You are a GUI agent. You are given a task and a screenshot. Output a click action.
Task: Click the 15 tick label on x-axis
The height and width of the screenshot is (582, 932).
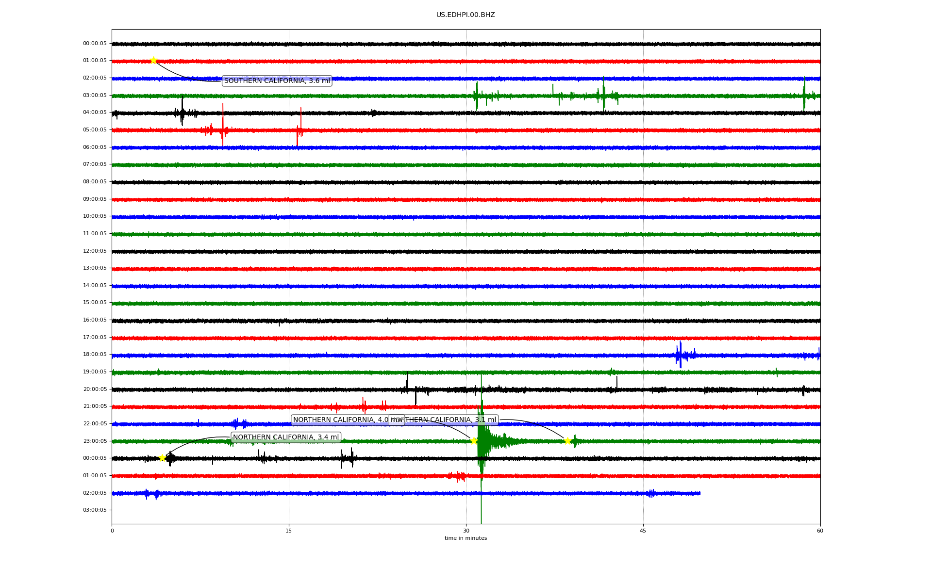[x=289, y=531]
